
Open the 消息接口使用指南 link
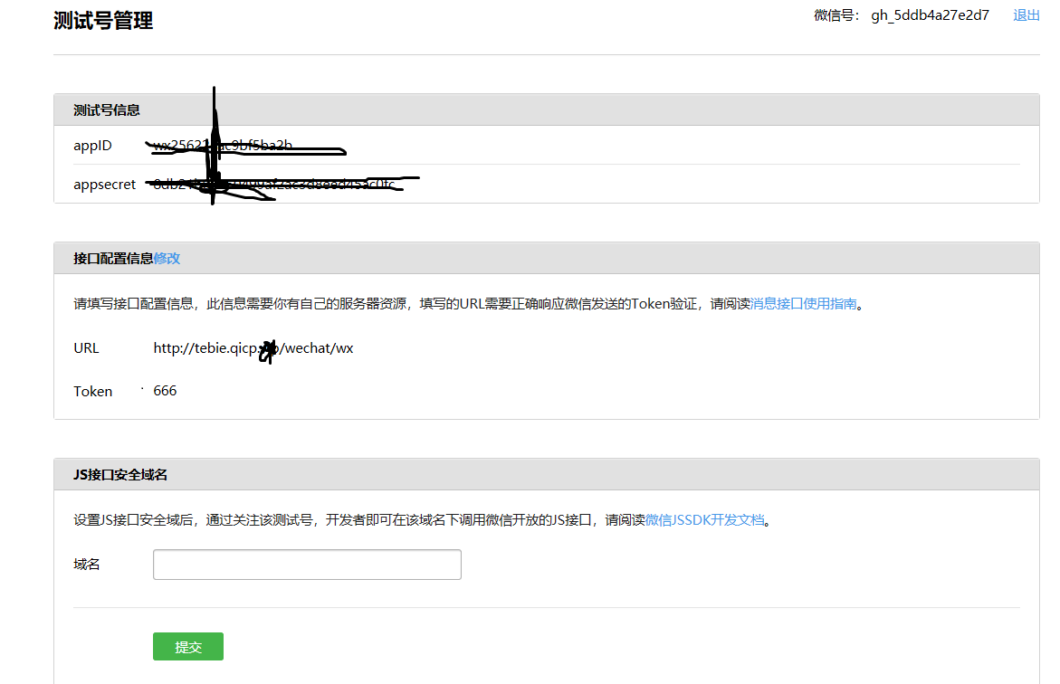coord(803,303)
